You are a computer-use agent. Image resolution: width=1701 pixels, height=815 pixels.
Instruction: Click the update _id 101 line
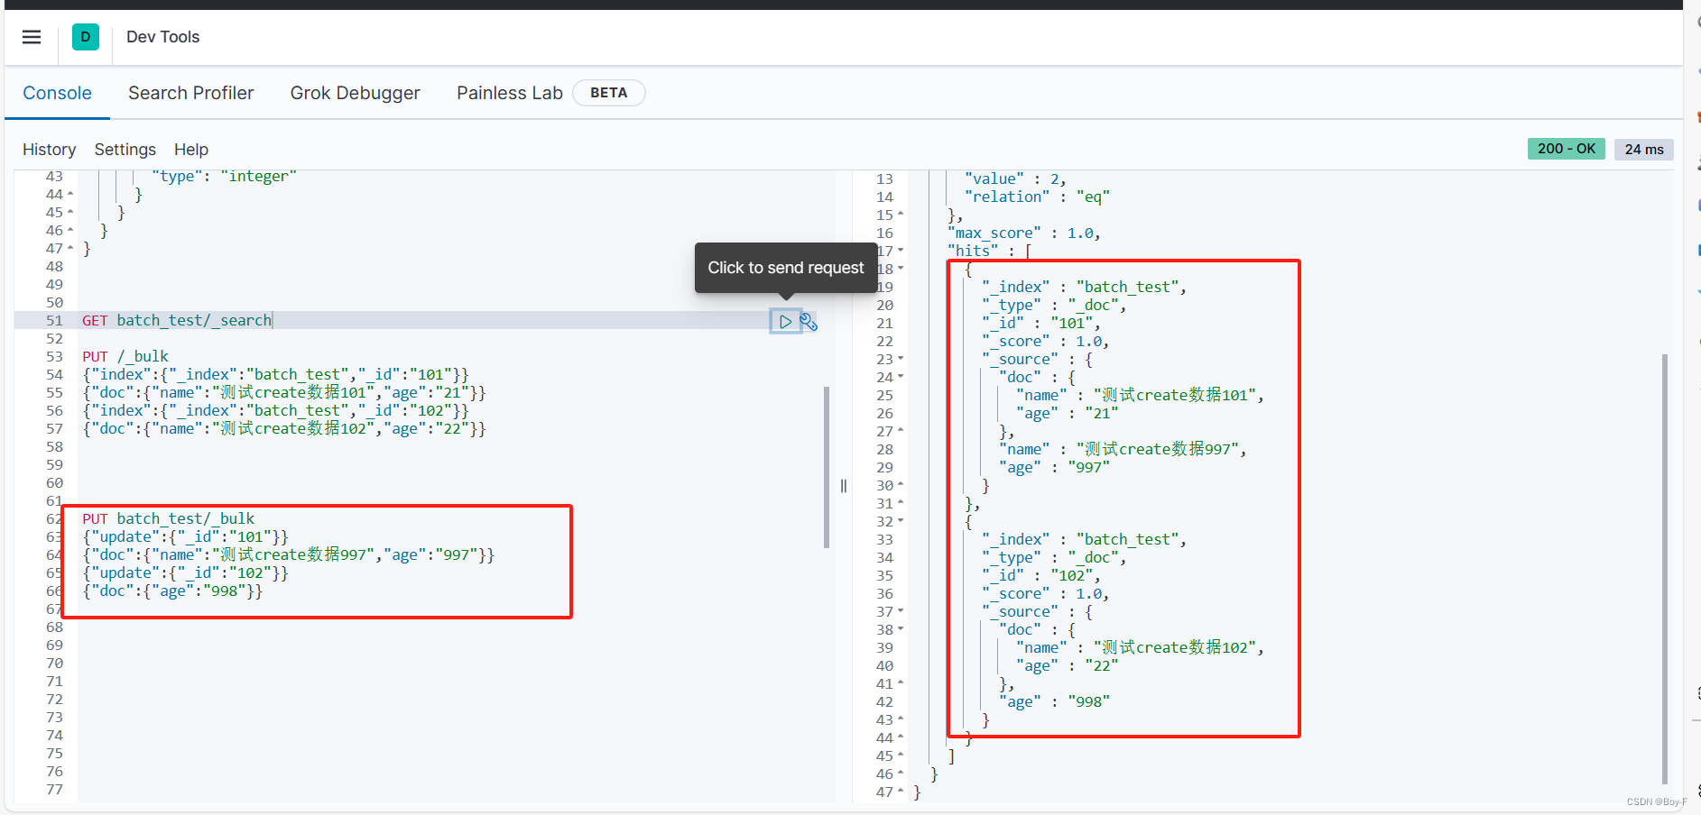(x=186, y=536)
